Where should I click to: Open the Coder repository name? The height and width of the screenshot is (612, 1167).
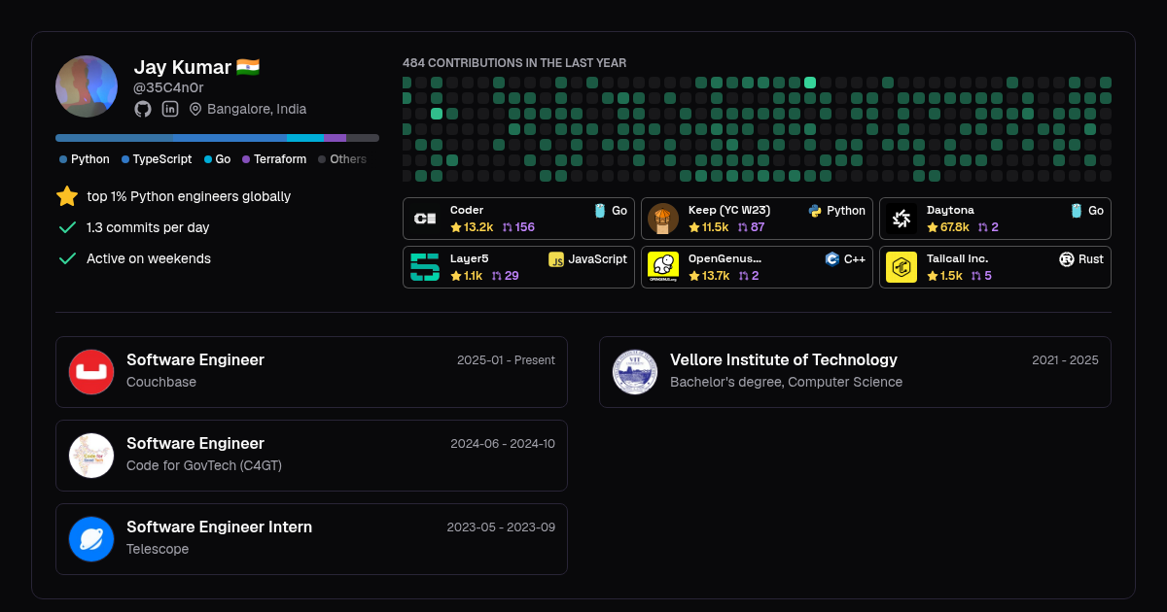coord(467,210)
